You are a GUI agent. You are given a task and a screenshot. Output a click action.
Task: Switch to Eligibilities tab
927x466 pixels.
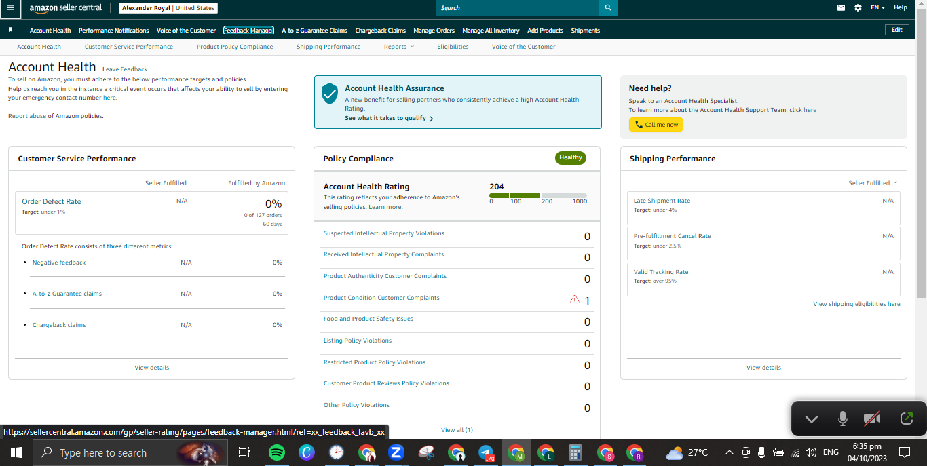[453, 47]
